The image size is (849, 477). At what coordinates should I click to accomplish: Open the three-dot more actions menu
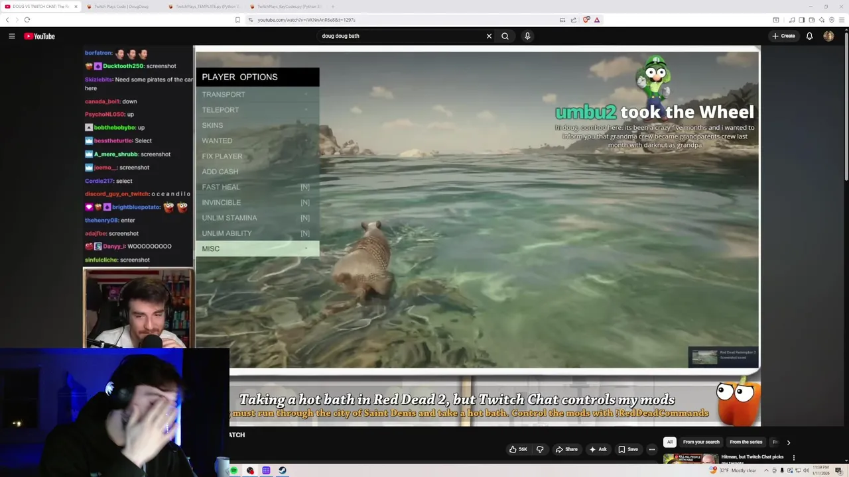(x=652, y=449)
